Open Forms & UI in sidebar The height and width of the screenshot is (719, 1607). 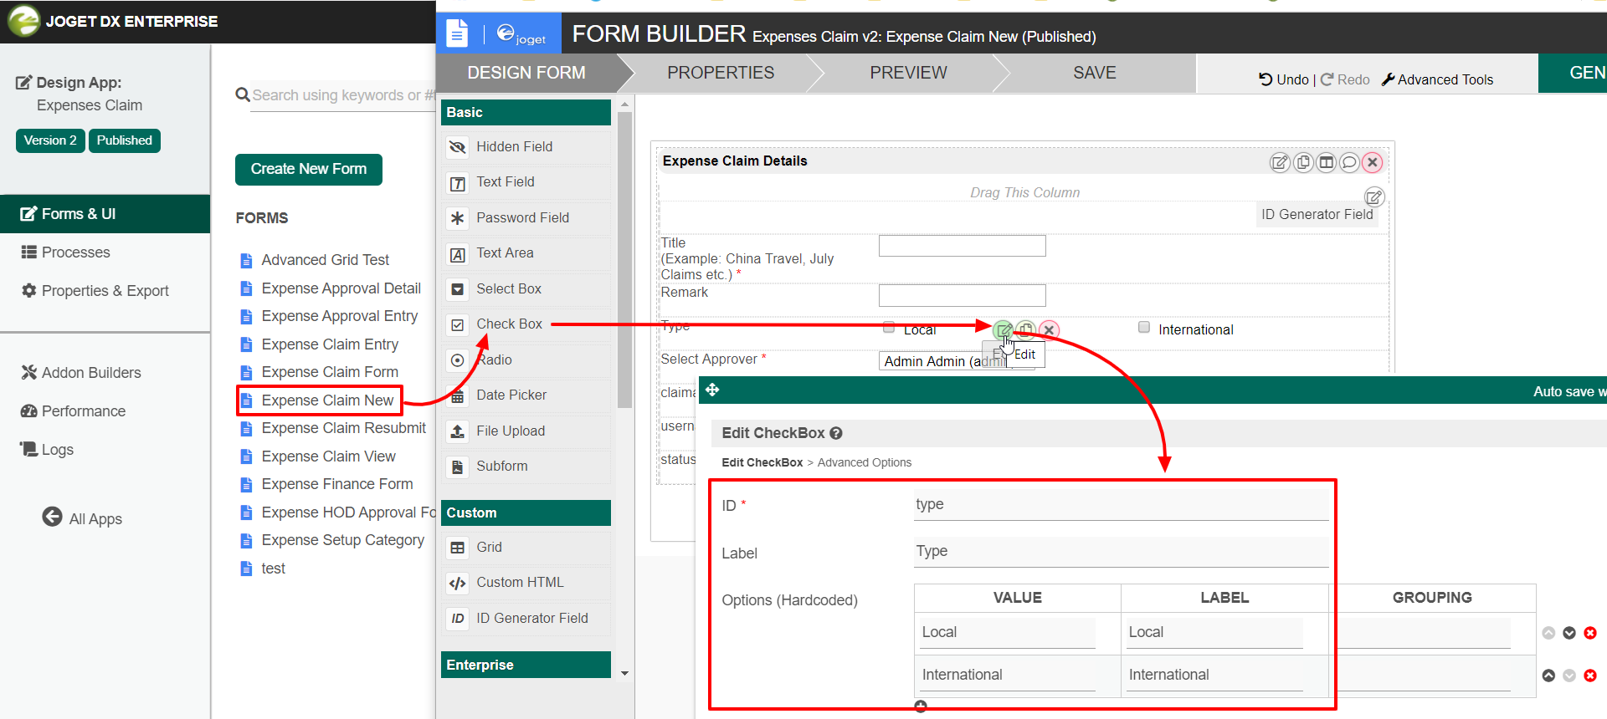coord(105,214)
